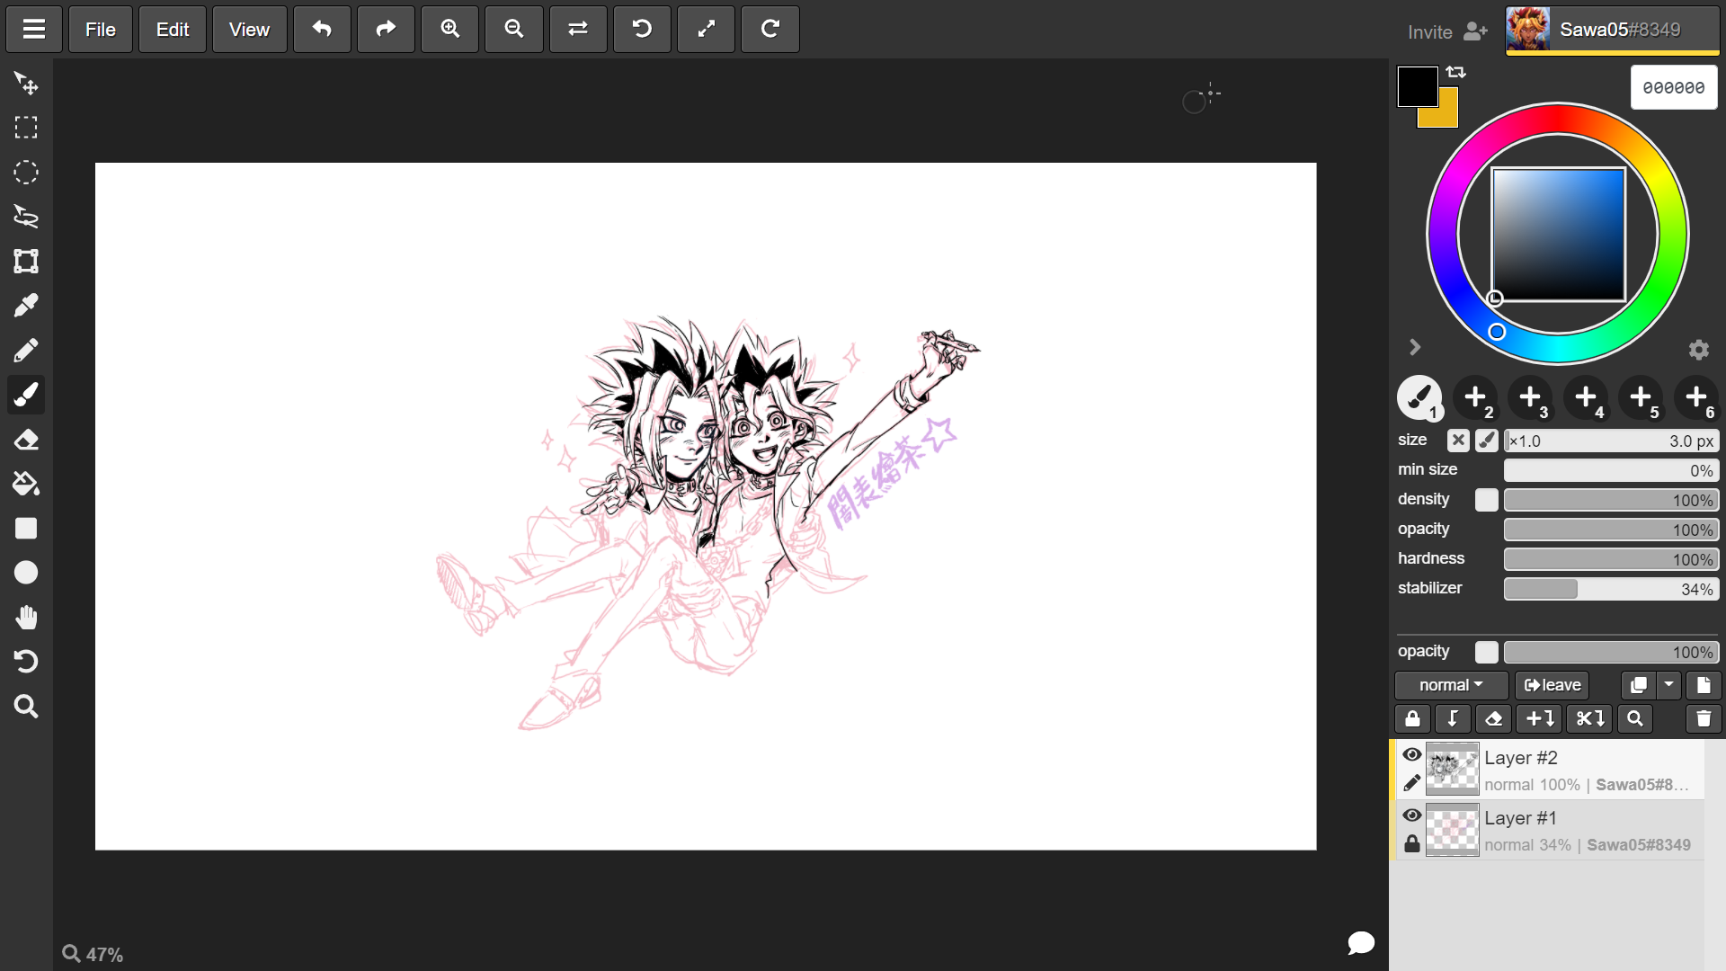Toggle the density pressure checkbox
This screenshot has height=971, width=1726.
coord(1487,500)
